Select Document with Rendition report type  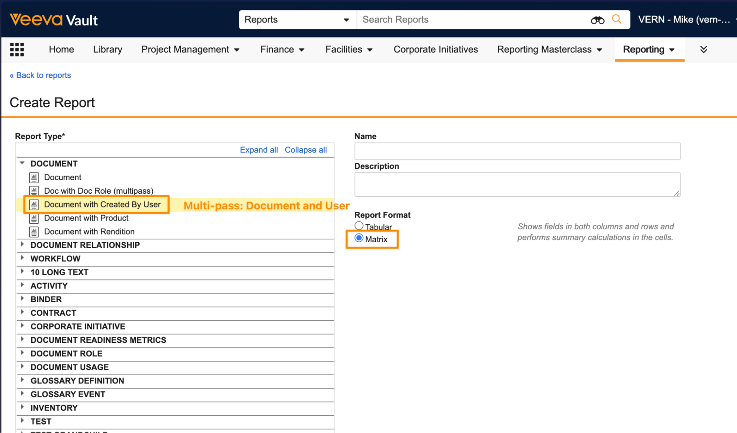point(89,232)
